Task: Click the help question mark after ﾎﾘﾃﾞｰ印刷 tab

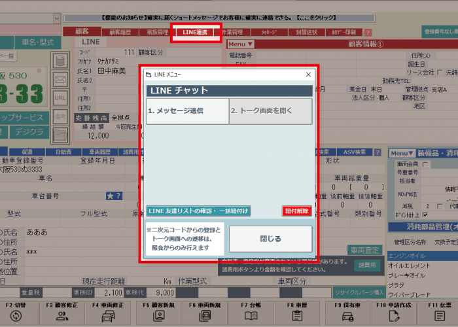Action: coord(368,32)
